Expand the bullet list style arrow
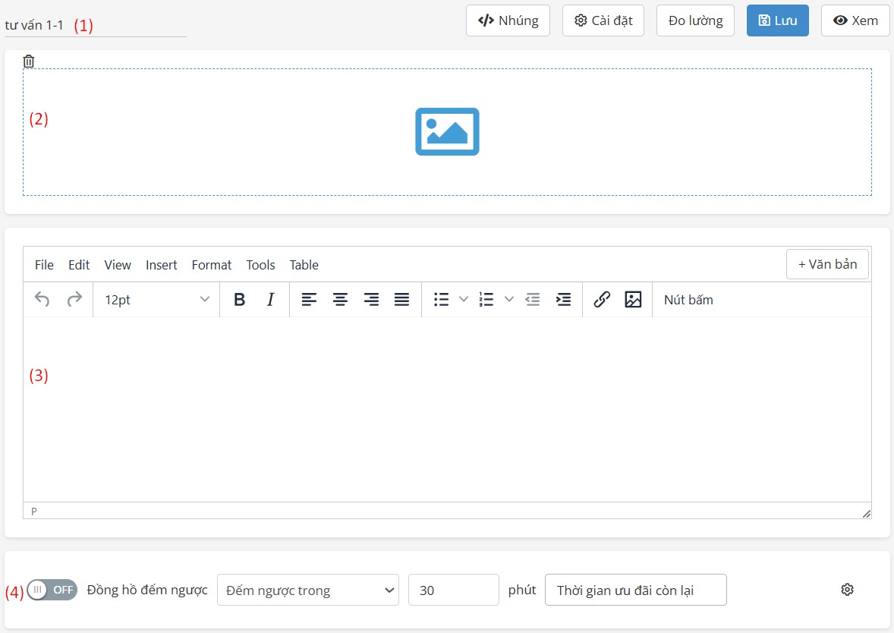Image resolution: width=894 pixels, height=633 pixels. click(x=464, y=300)
